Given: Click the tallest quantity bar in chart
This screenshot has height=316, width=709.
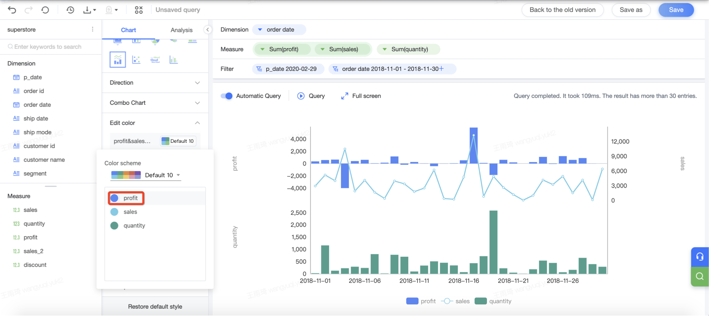Looking at the screenshot, I should click(494, 242).
